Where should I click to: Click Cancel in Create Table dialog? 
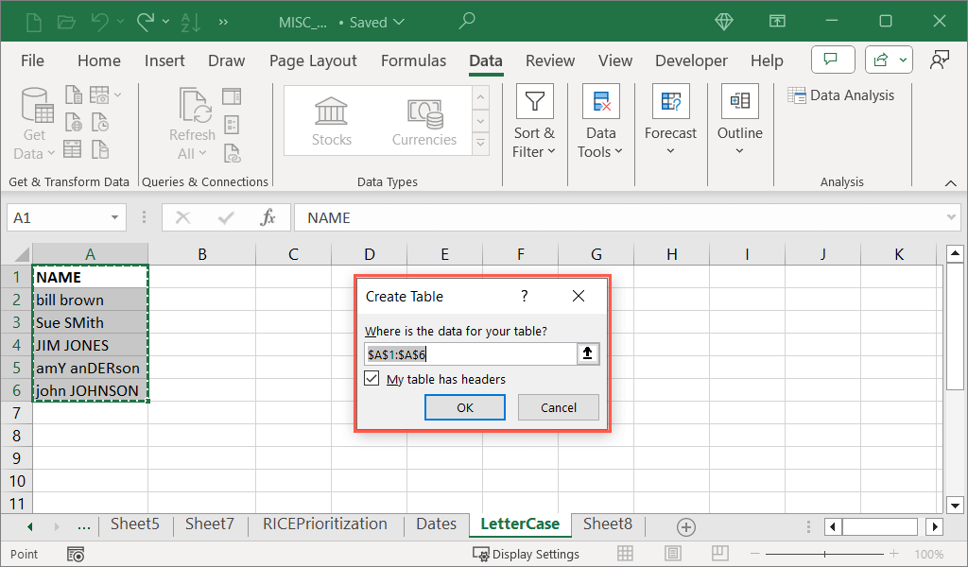(558, 407)
